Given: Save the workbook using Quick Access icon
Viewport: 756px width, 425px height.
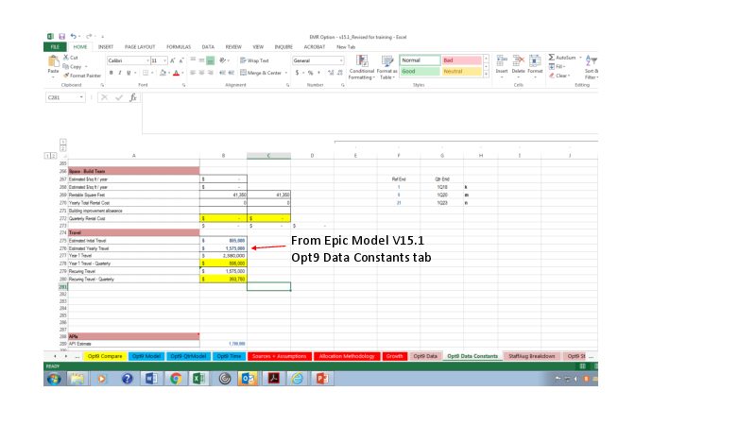Looking at the screenshot, I should point(61,36).
